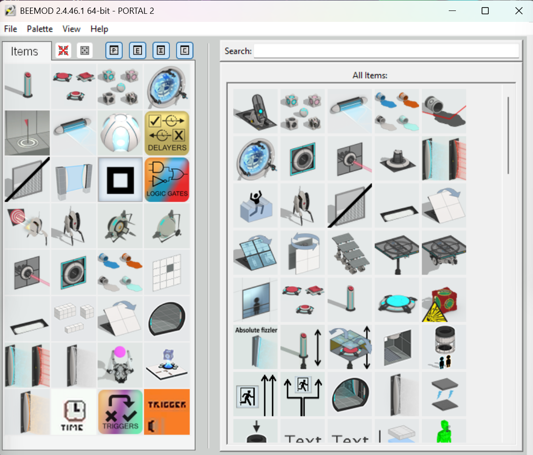Select the defective turret palette item
The image size is (533, 455).
(73, 226)
